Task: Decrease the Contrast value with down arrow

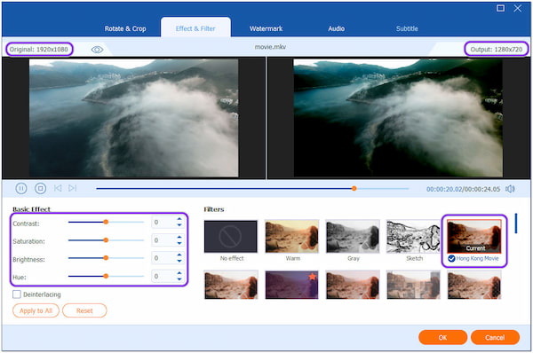Action: click(x=179, y=225)
